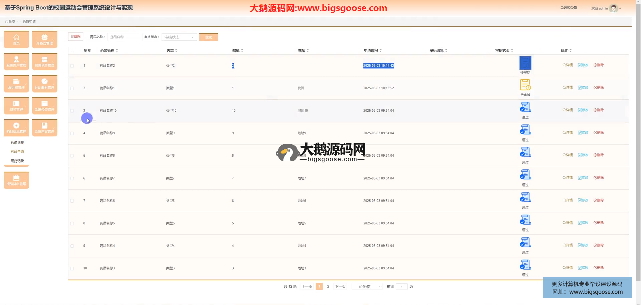The height and width of the screenshot is (305, 641).
Task: Check the row checkbox for 药品名称2
Action: click(x=72, y=66)
